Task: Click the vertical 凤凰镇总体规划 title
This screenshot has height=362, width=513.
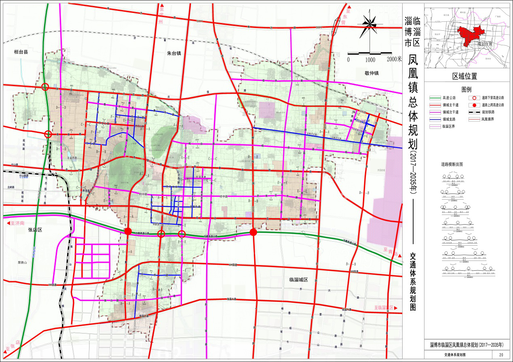Action: [x=412, y=102]
